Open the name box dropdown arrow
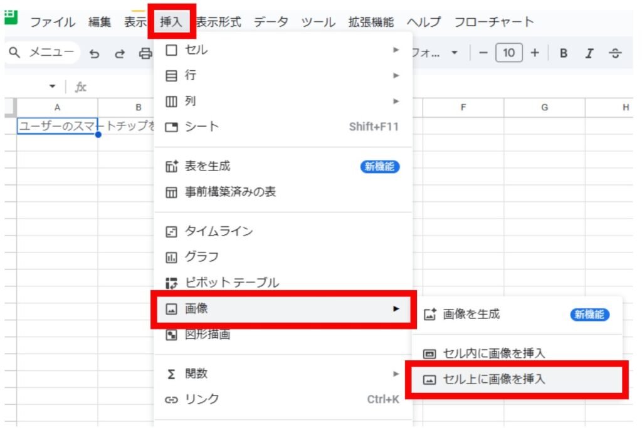 (x=53, y=87)
